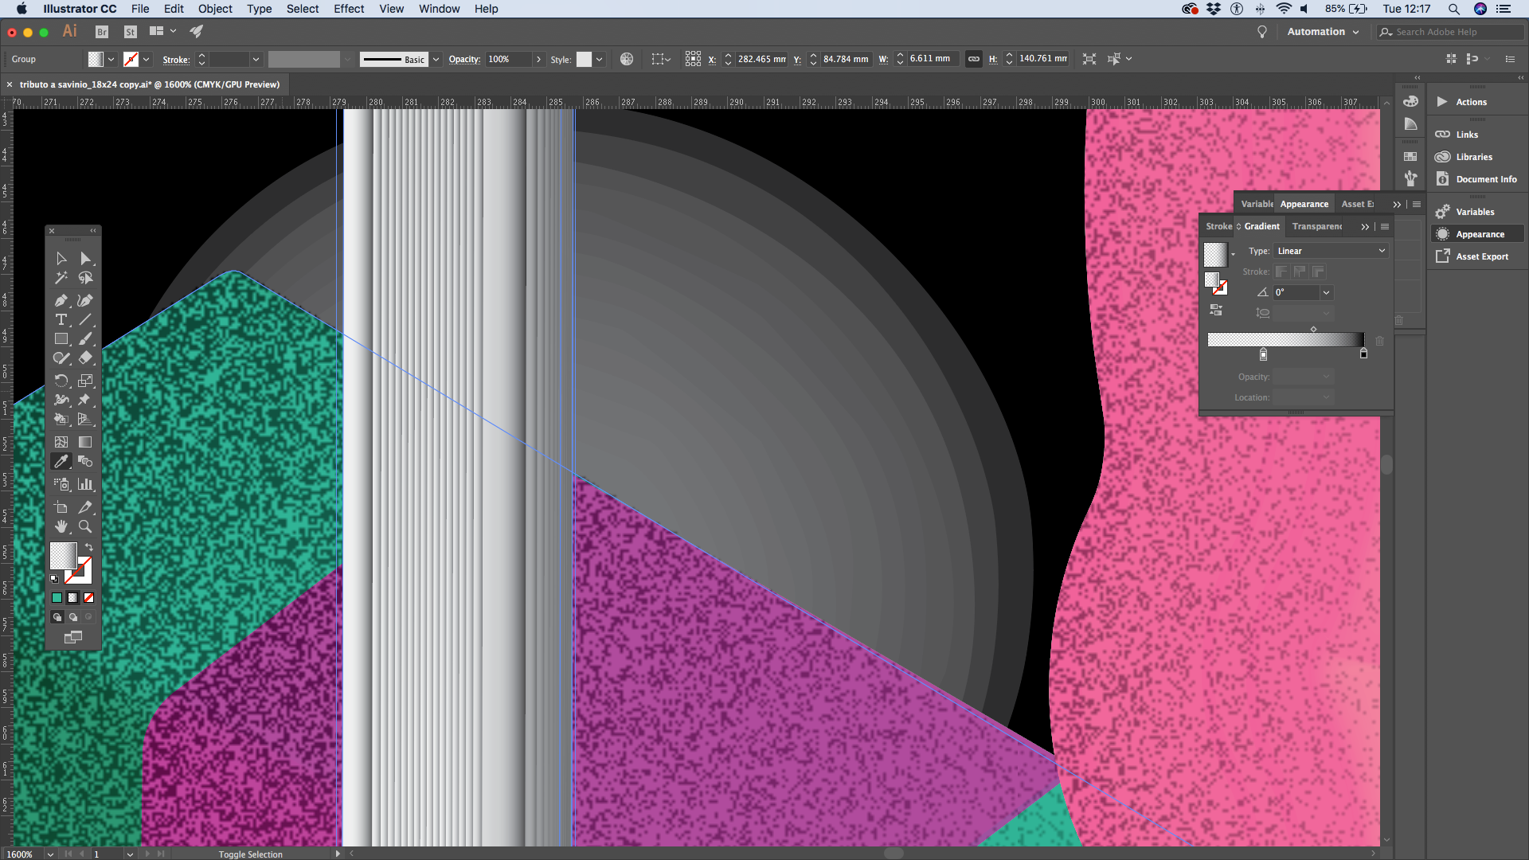Viewport: 1529px width, 860px height.
Task: Select the Pen tool
Action: coord(61,300)
